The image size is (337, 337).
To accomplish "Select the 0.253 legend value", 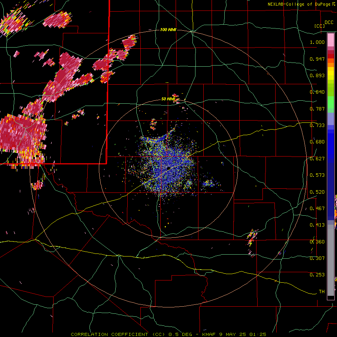I will 317,275.
